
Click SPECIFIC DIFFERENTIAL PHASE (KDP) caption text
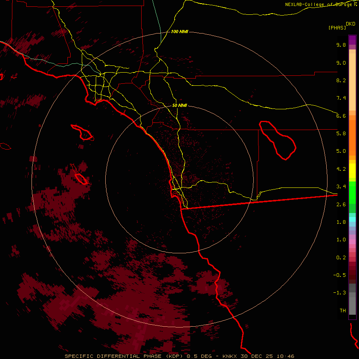[x=124, y=356]
